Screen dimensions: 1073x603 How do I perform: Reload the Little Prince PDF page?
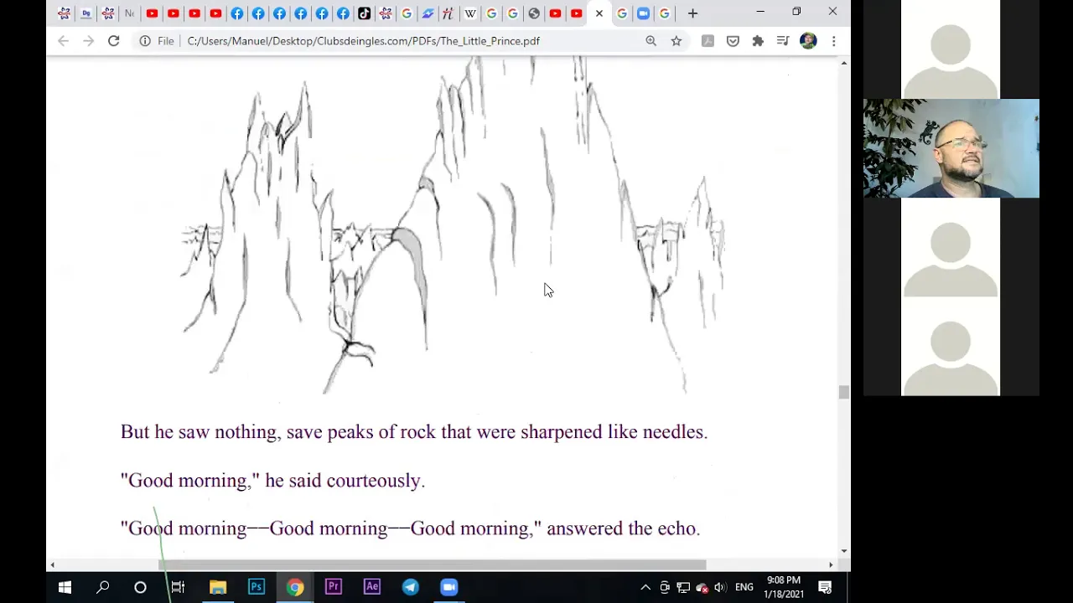[113, 40]
